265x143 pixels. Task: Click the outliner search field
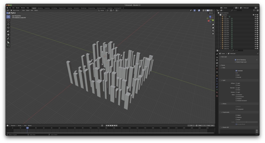tap(236, 10)
